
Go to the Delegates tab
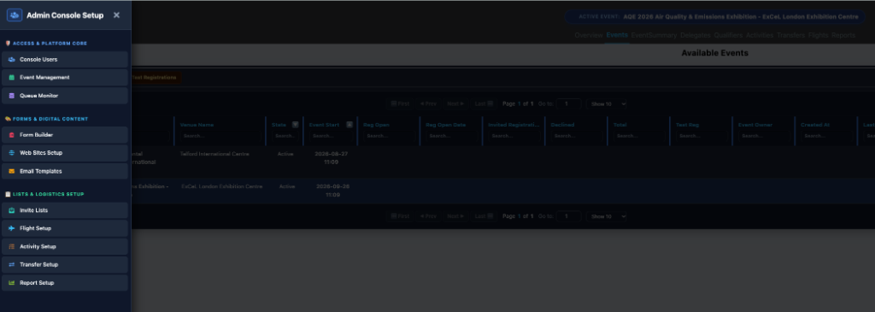(x=696, y=35)
